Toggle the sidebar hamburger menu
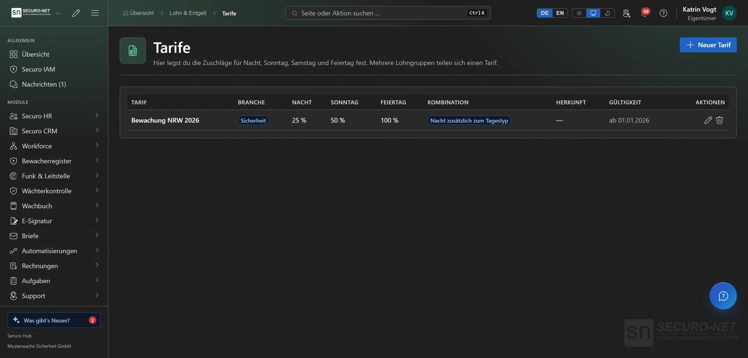 pyautogui.click(x=95, y=13)
